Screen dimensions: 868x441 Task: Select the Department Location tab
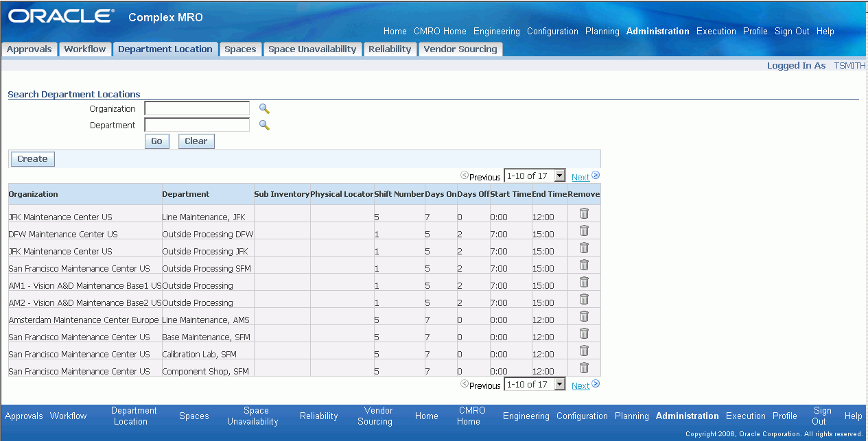pyautogui.click(x=165, y=49)
